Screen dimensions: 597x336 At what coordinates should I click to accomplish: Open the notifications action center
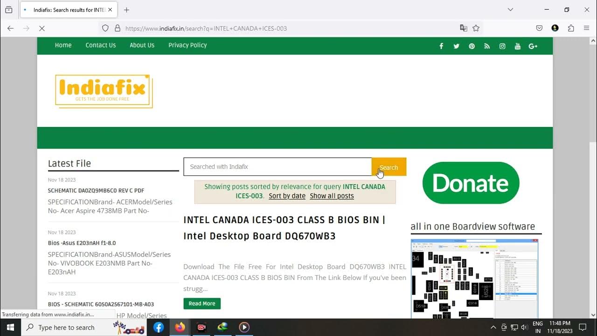point(582,327)
